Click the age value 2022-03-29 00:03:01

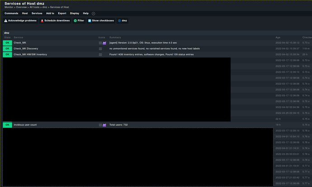(x=287, y=154)
